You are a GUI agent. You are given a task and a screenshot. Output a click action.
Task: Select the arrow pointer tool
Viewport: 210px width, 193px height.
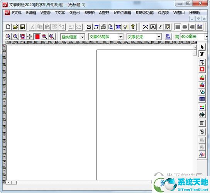click(202, 47)
